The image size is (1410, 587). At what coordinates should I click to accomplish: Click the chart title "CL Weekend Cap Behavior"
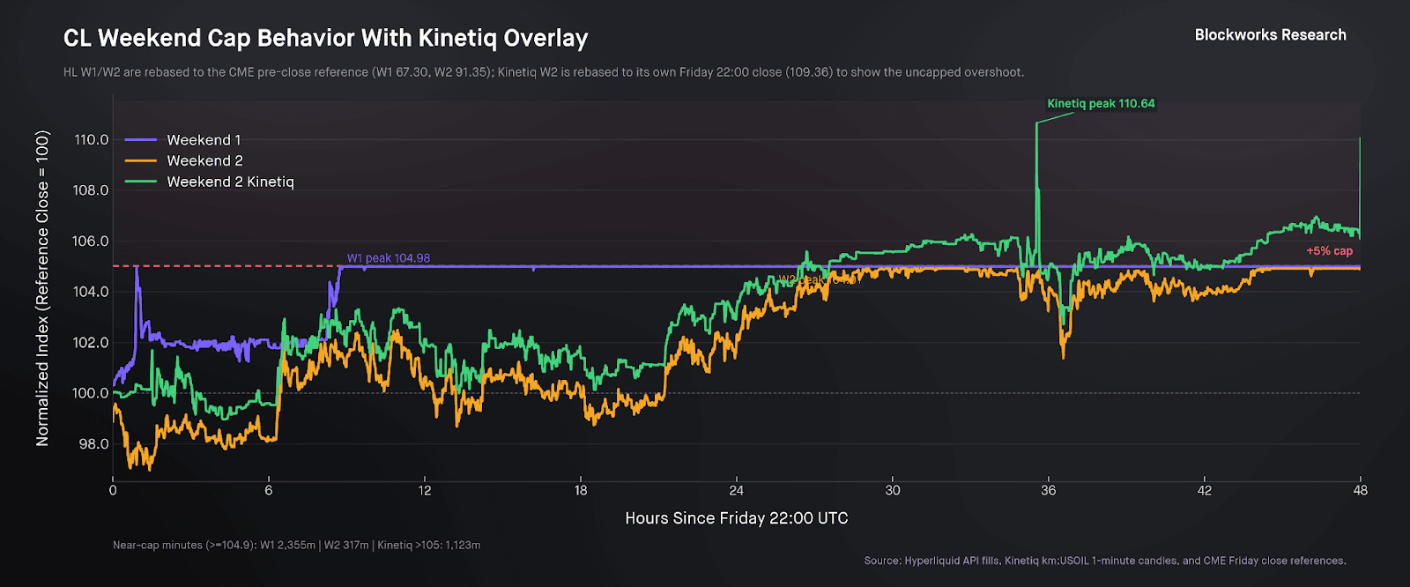coord(325,39)
